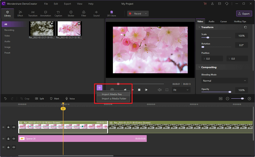255x157 pixels.
Task: Click the timeline playhead marker
Action: (x=63, y=108)
